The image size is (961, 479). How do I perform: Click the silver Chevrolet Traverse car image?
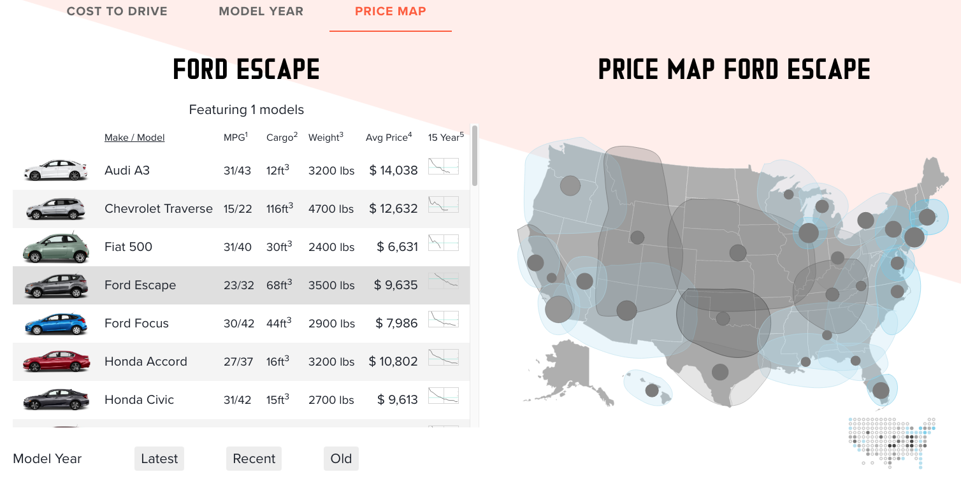click(x=55, y=209)
